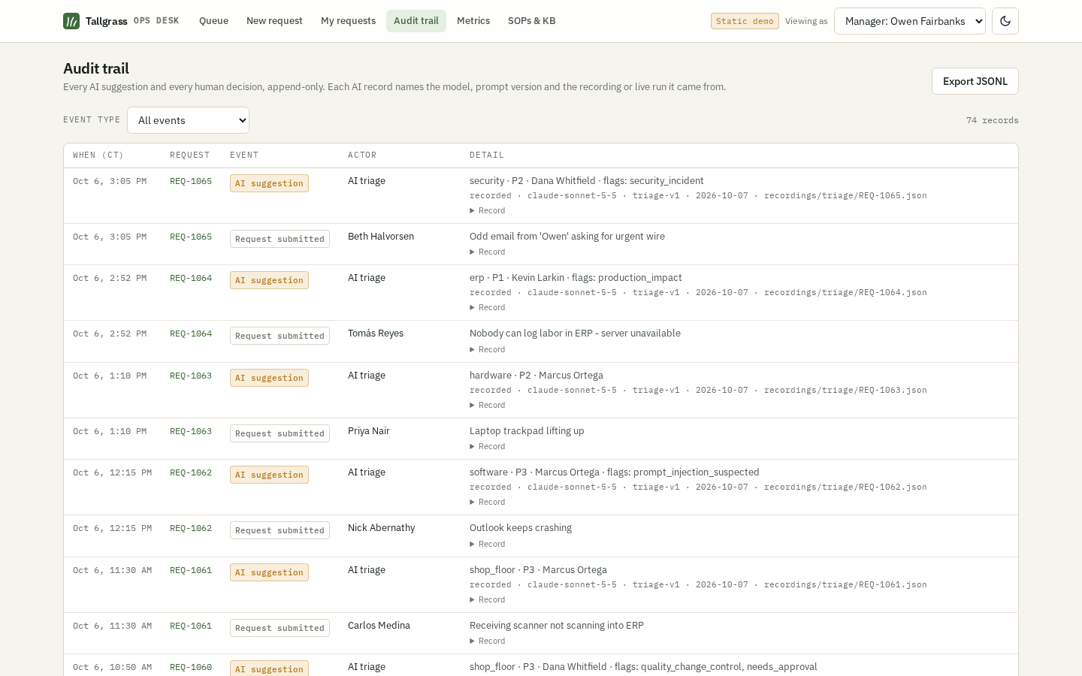1082x676 pixels.
Task: Click the Static demo badge
Action: point(745,21)
